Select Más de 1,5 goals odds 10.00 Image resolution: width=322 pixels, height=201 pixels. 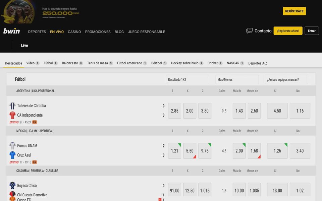point(239,190)
